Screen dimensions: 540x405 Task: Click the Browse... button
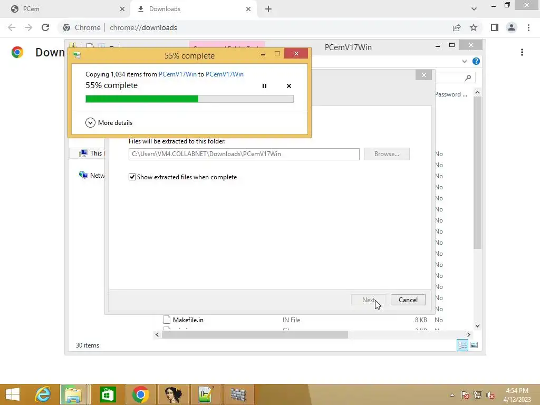[x=387, y=154]
